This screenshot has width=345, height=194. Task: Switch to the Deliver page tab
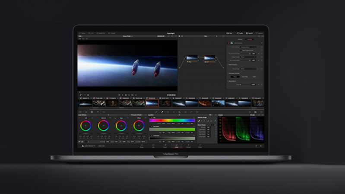click(x=200, y=146)
